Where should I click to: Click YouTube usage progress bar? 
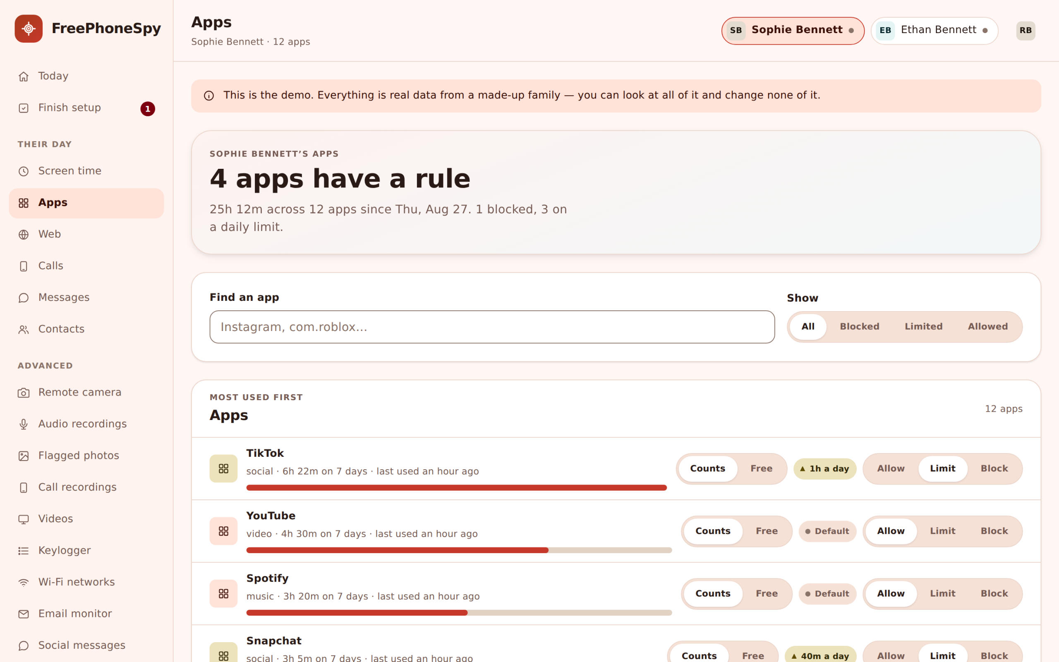(459, 550)
